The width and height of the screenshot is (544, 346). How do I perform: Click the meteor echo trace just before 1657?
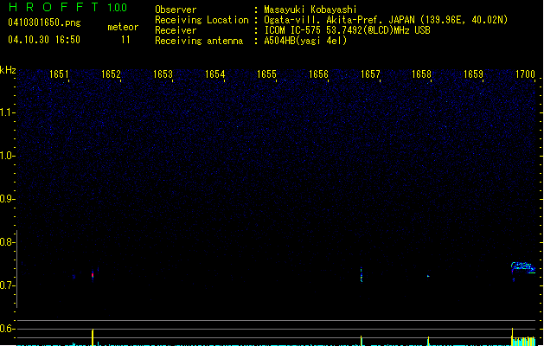(x=362, y=275)
